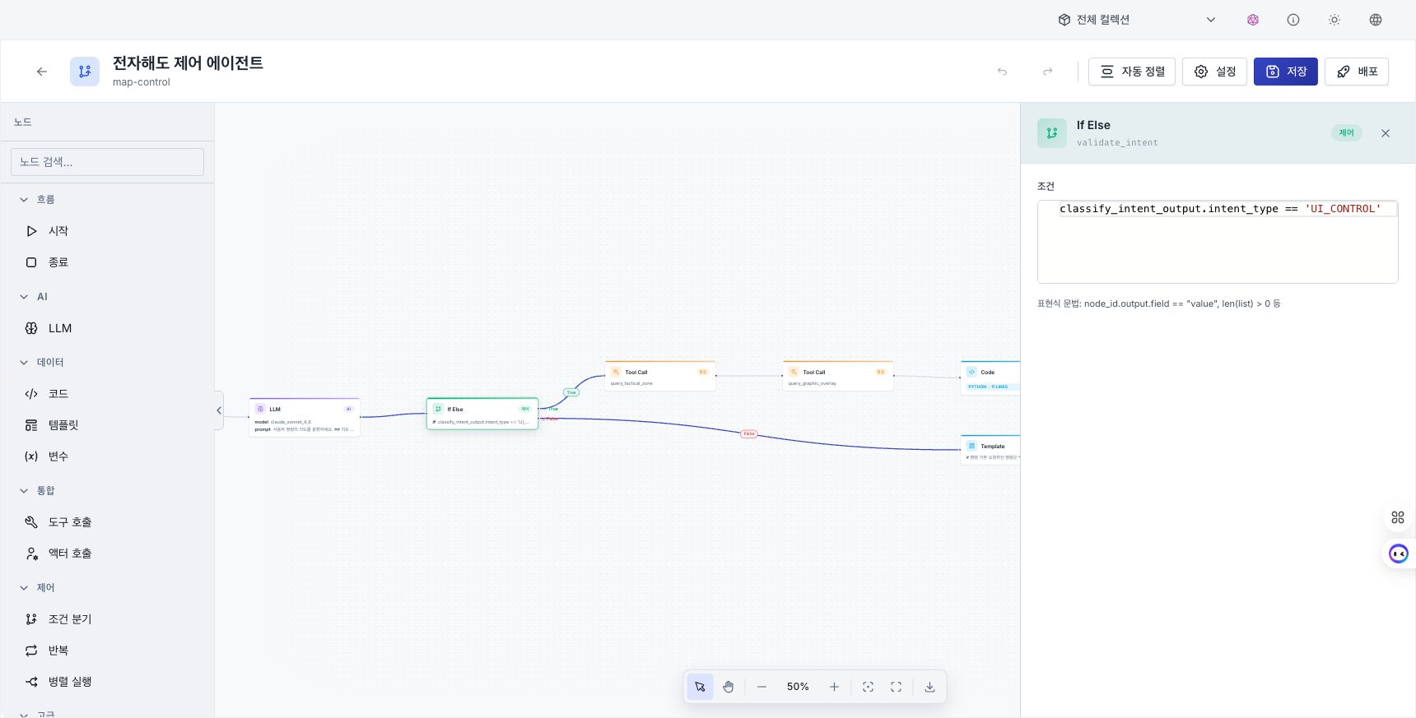Select the LLM node in the sidebar
1416x718 pixels.
pos(107,328)
